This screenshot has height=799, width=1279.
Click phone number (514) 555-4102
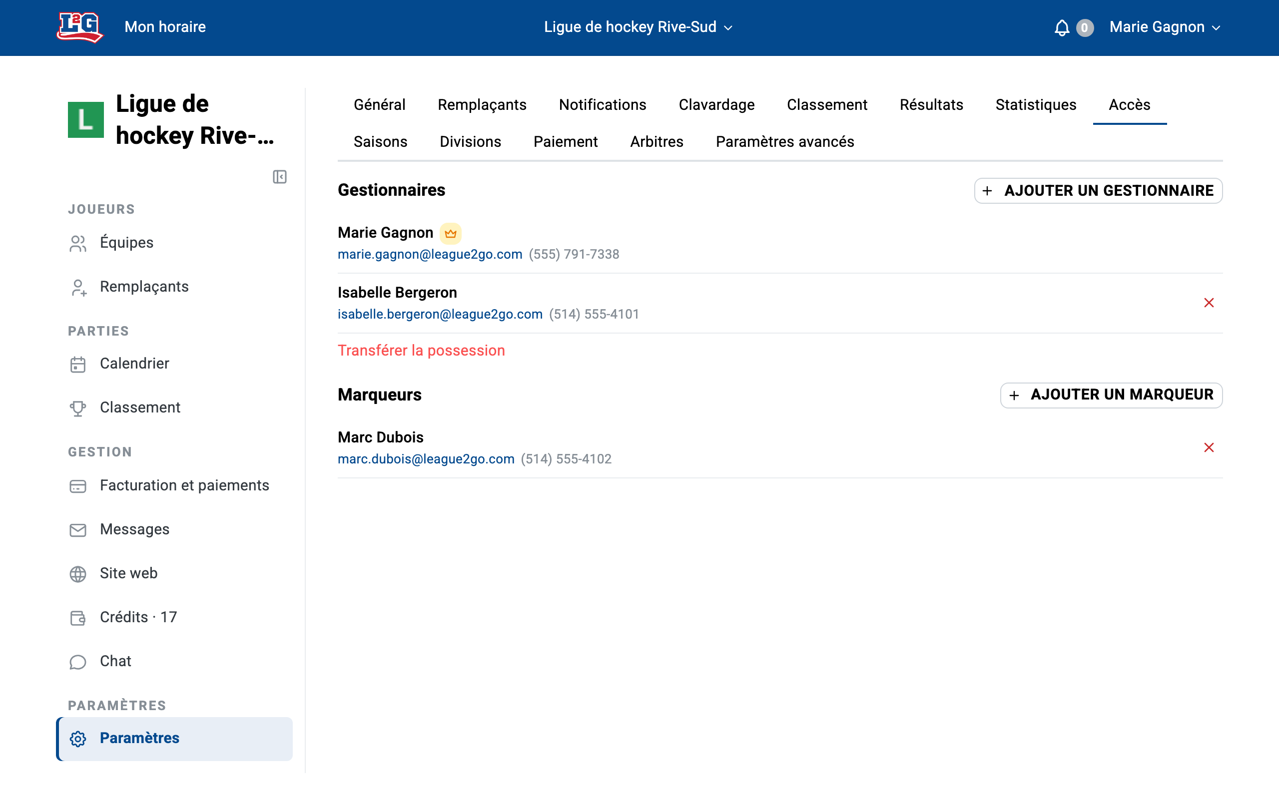pos(566,459)
